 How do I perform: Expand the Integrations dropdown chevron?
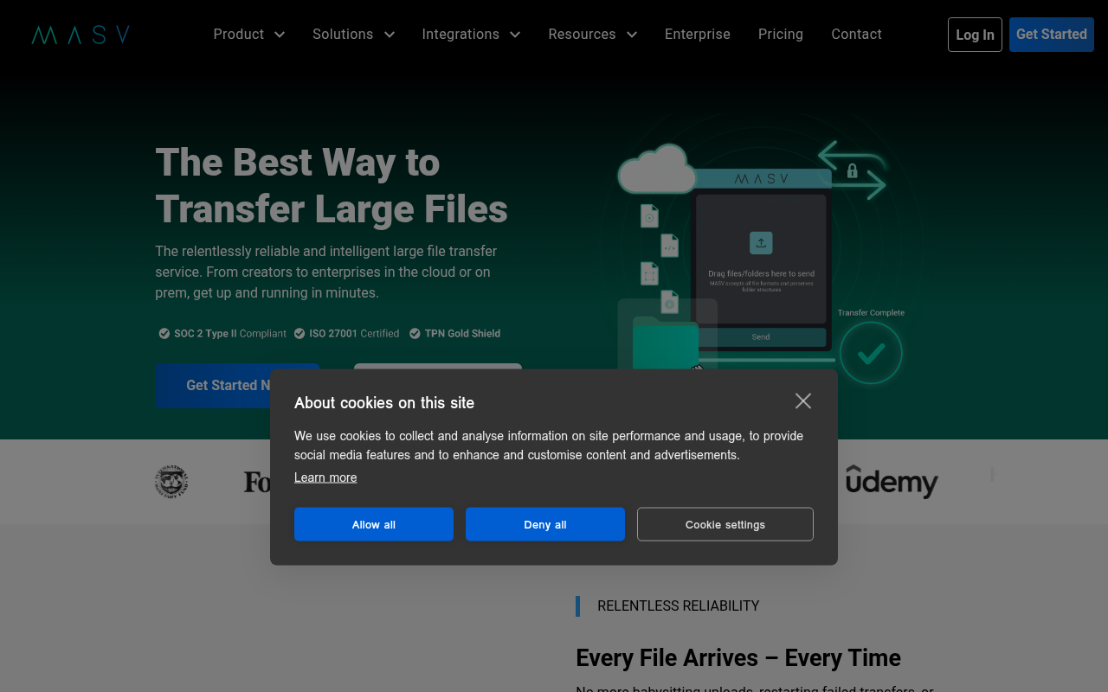pyautogui.click(x=515, y=35)
